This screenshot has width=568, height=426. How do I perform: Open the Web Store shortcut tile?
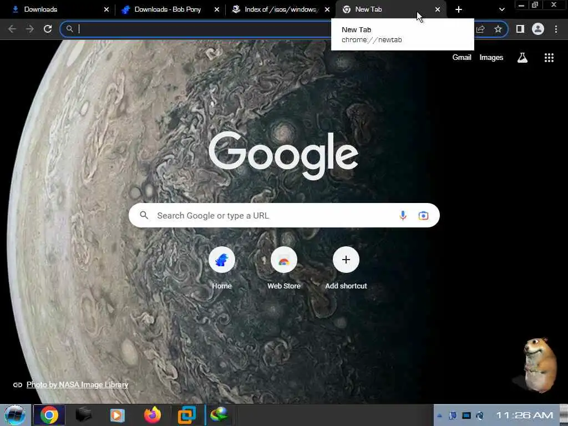click(284, 268)
